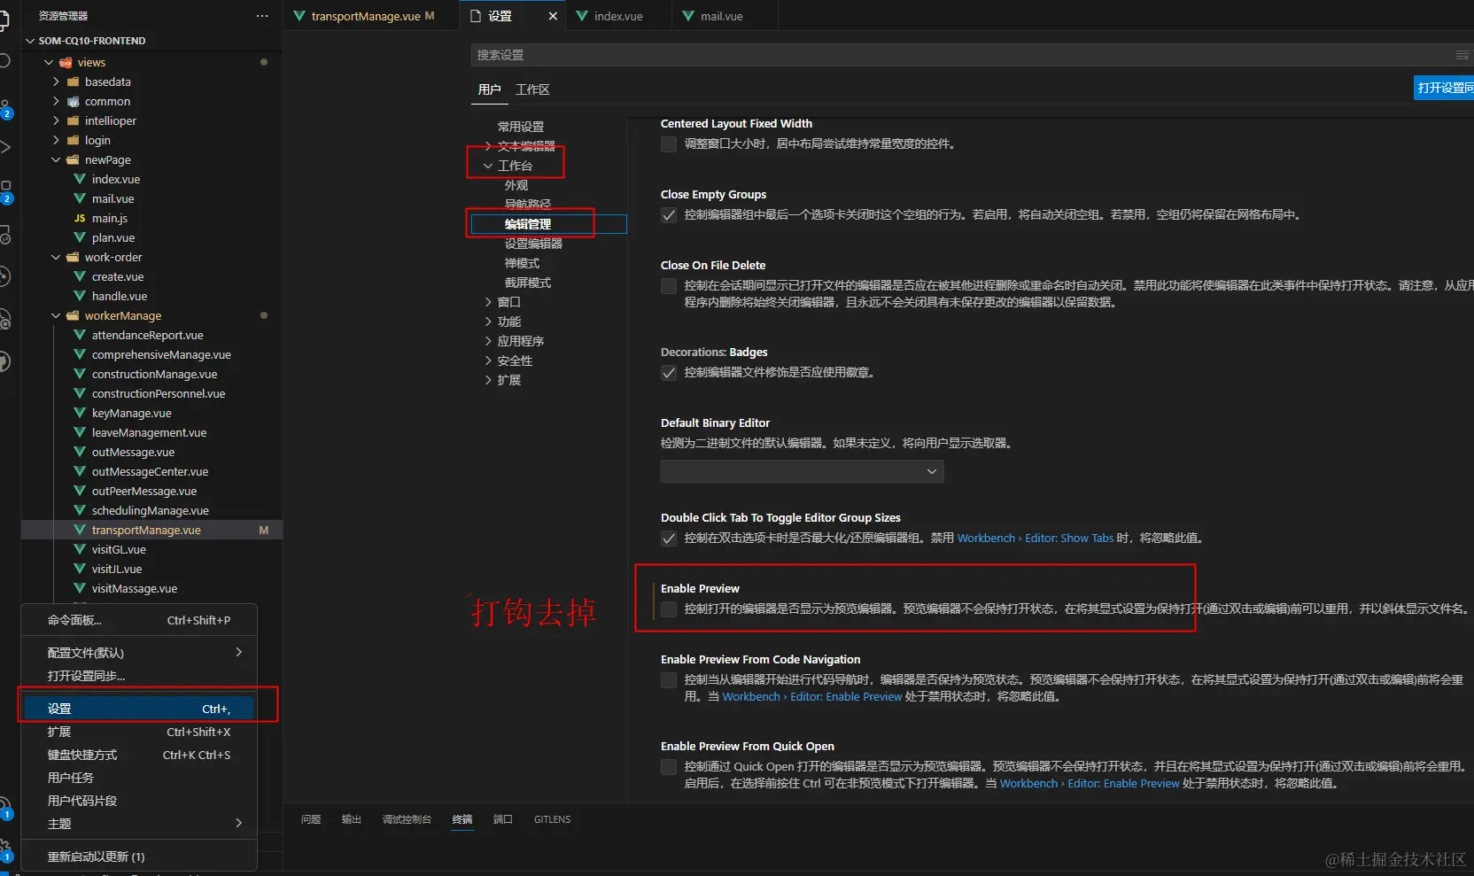Click the Vue icon beside handle.vue
The image size is (1474, 876).
pos(80,296)
